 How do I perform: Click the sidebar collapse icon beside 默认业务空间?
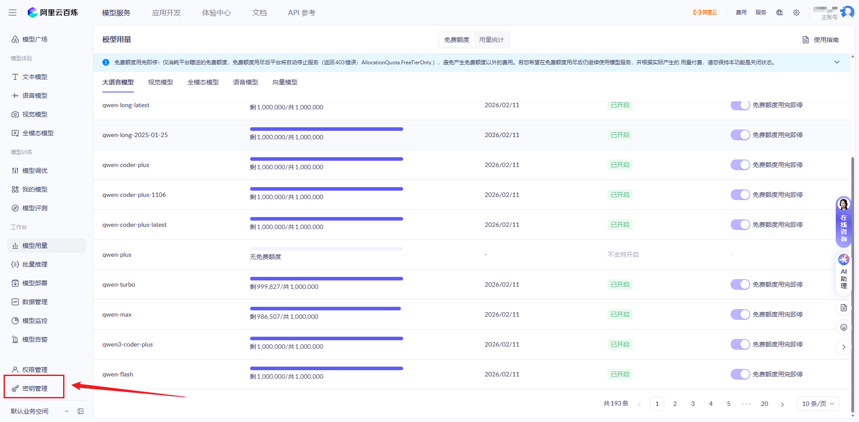(81, 411)
